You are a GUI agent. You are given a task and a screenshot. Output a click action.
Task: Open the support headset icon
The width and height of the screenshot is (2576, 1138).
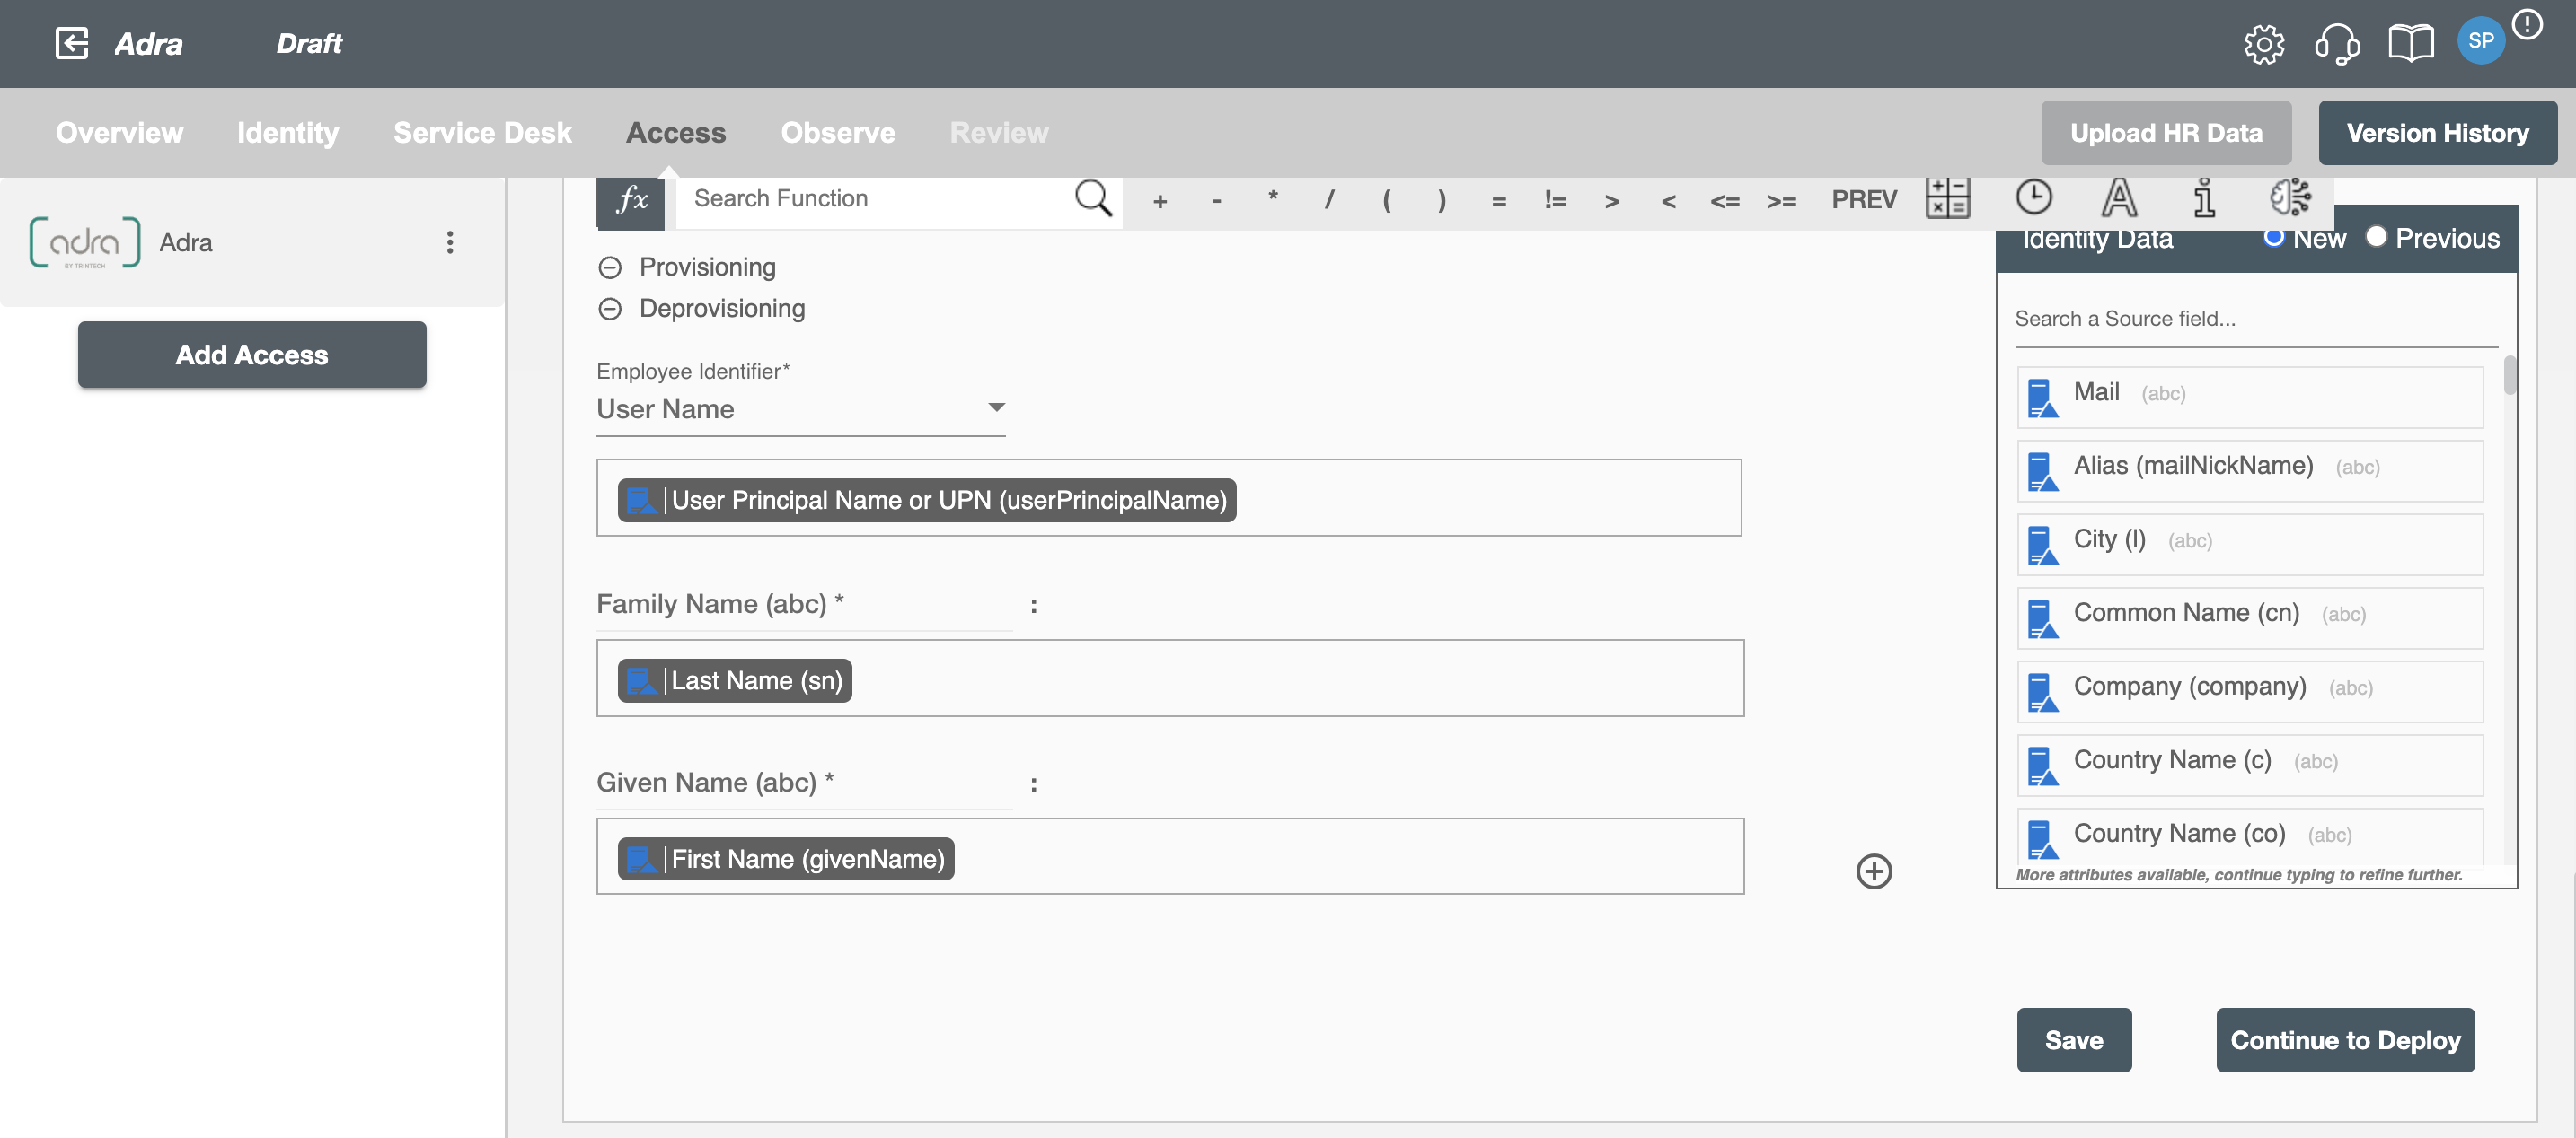click(2337, 44)
